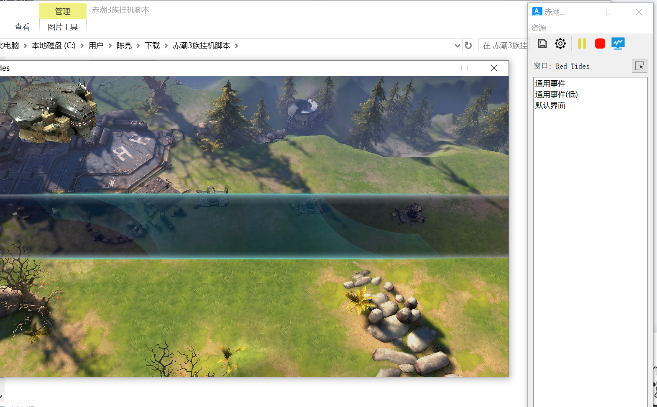This screenshot has height=407, width=657.
Task: Open the 管理 ribbon tab
Action: point(63,11)
